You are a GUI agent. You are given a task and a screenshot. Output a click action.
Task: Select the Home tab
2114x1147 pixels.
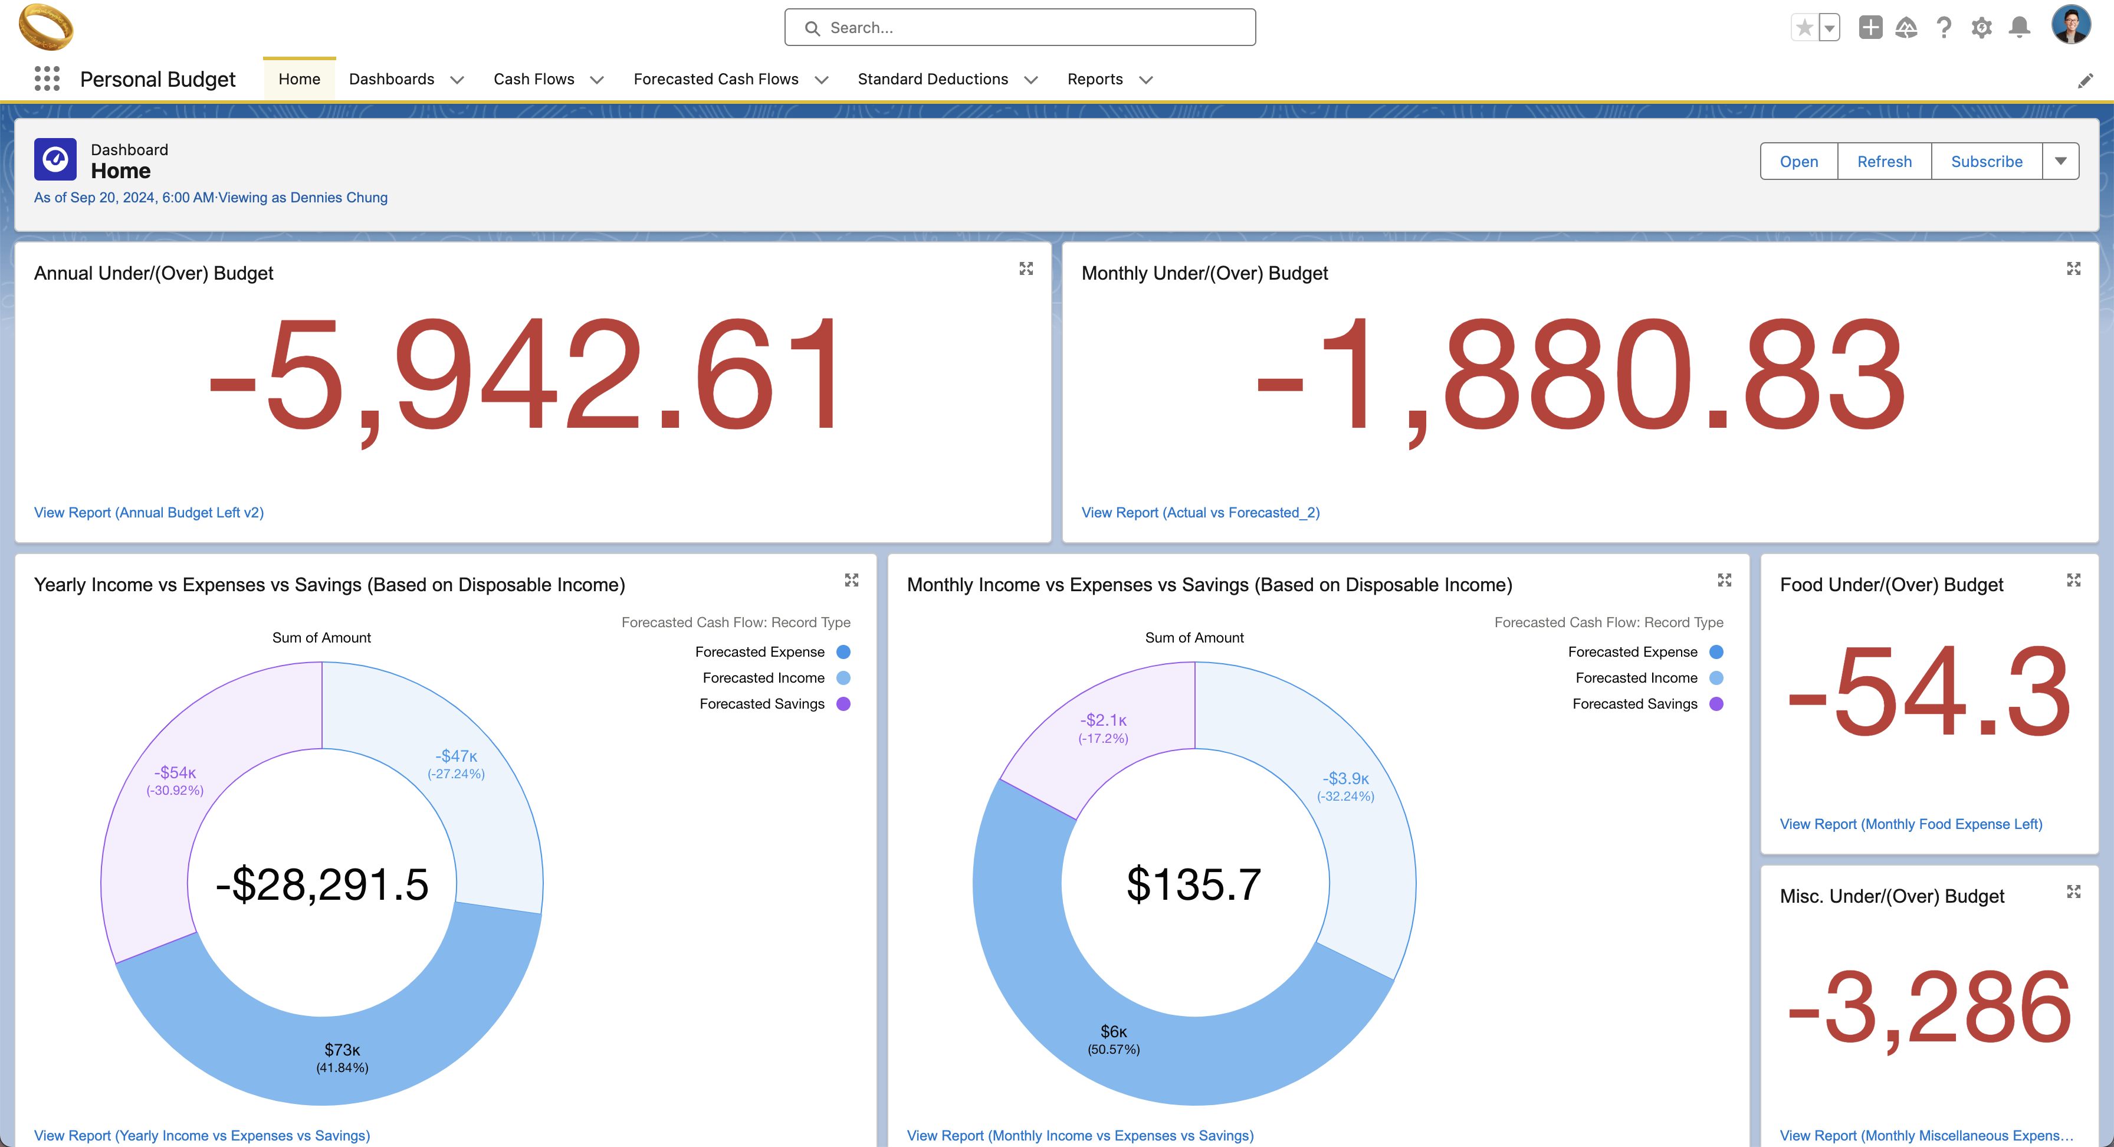298,79
